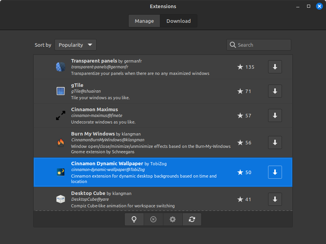This screenshot has height=244, width=326.
Task: Click 'Transparentize your panels' description text
Action: point(140,73)
